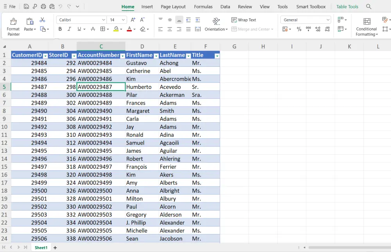Open Print Preview icon

tap(52, 7)
